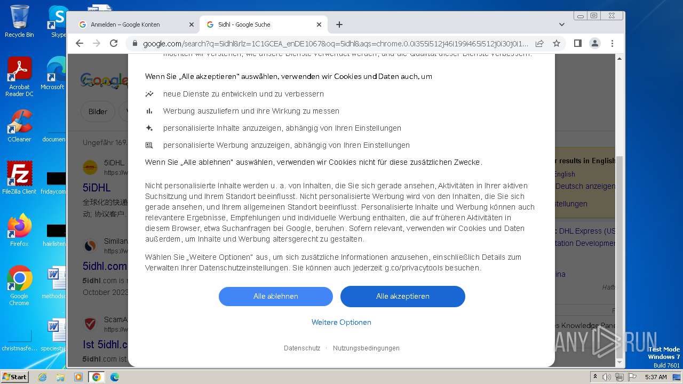Show hidden system tray icons
Image resolution: width=683 pixels, height=384 pixels.
click(595, 377)
